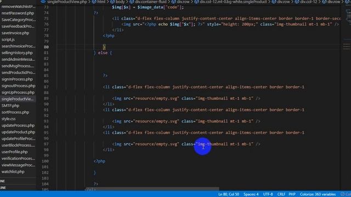Image resolution: width=351 pixels, height=197 pixels.
Task: Click the div.col-12 breadcrumb segment
Action: click(x=309, y=2)
